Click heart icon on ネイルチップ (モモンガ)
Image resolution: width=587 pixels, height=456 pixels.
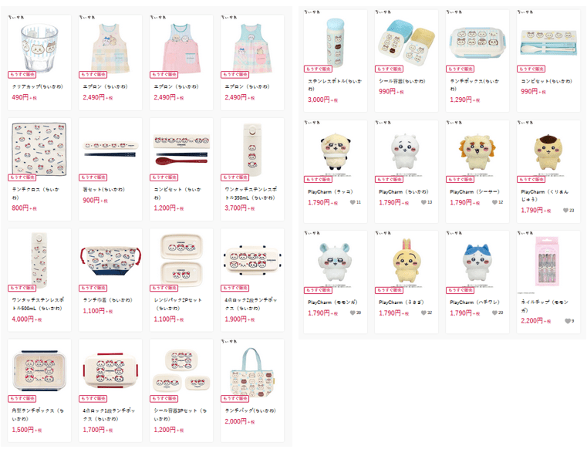[x=568, y=321]
